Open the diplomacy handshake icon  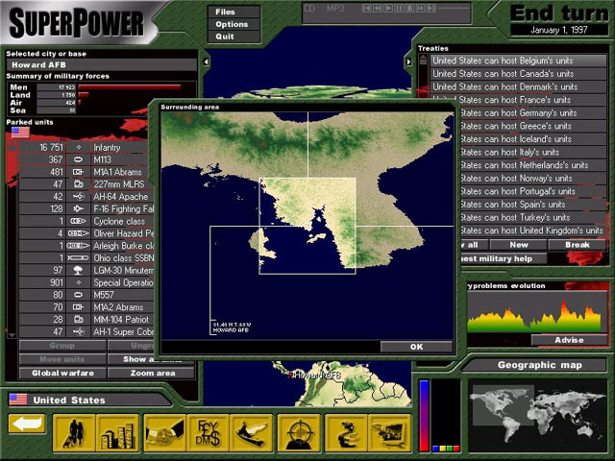[164, 431]
